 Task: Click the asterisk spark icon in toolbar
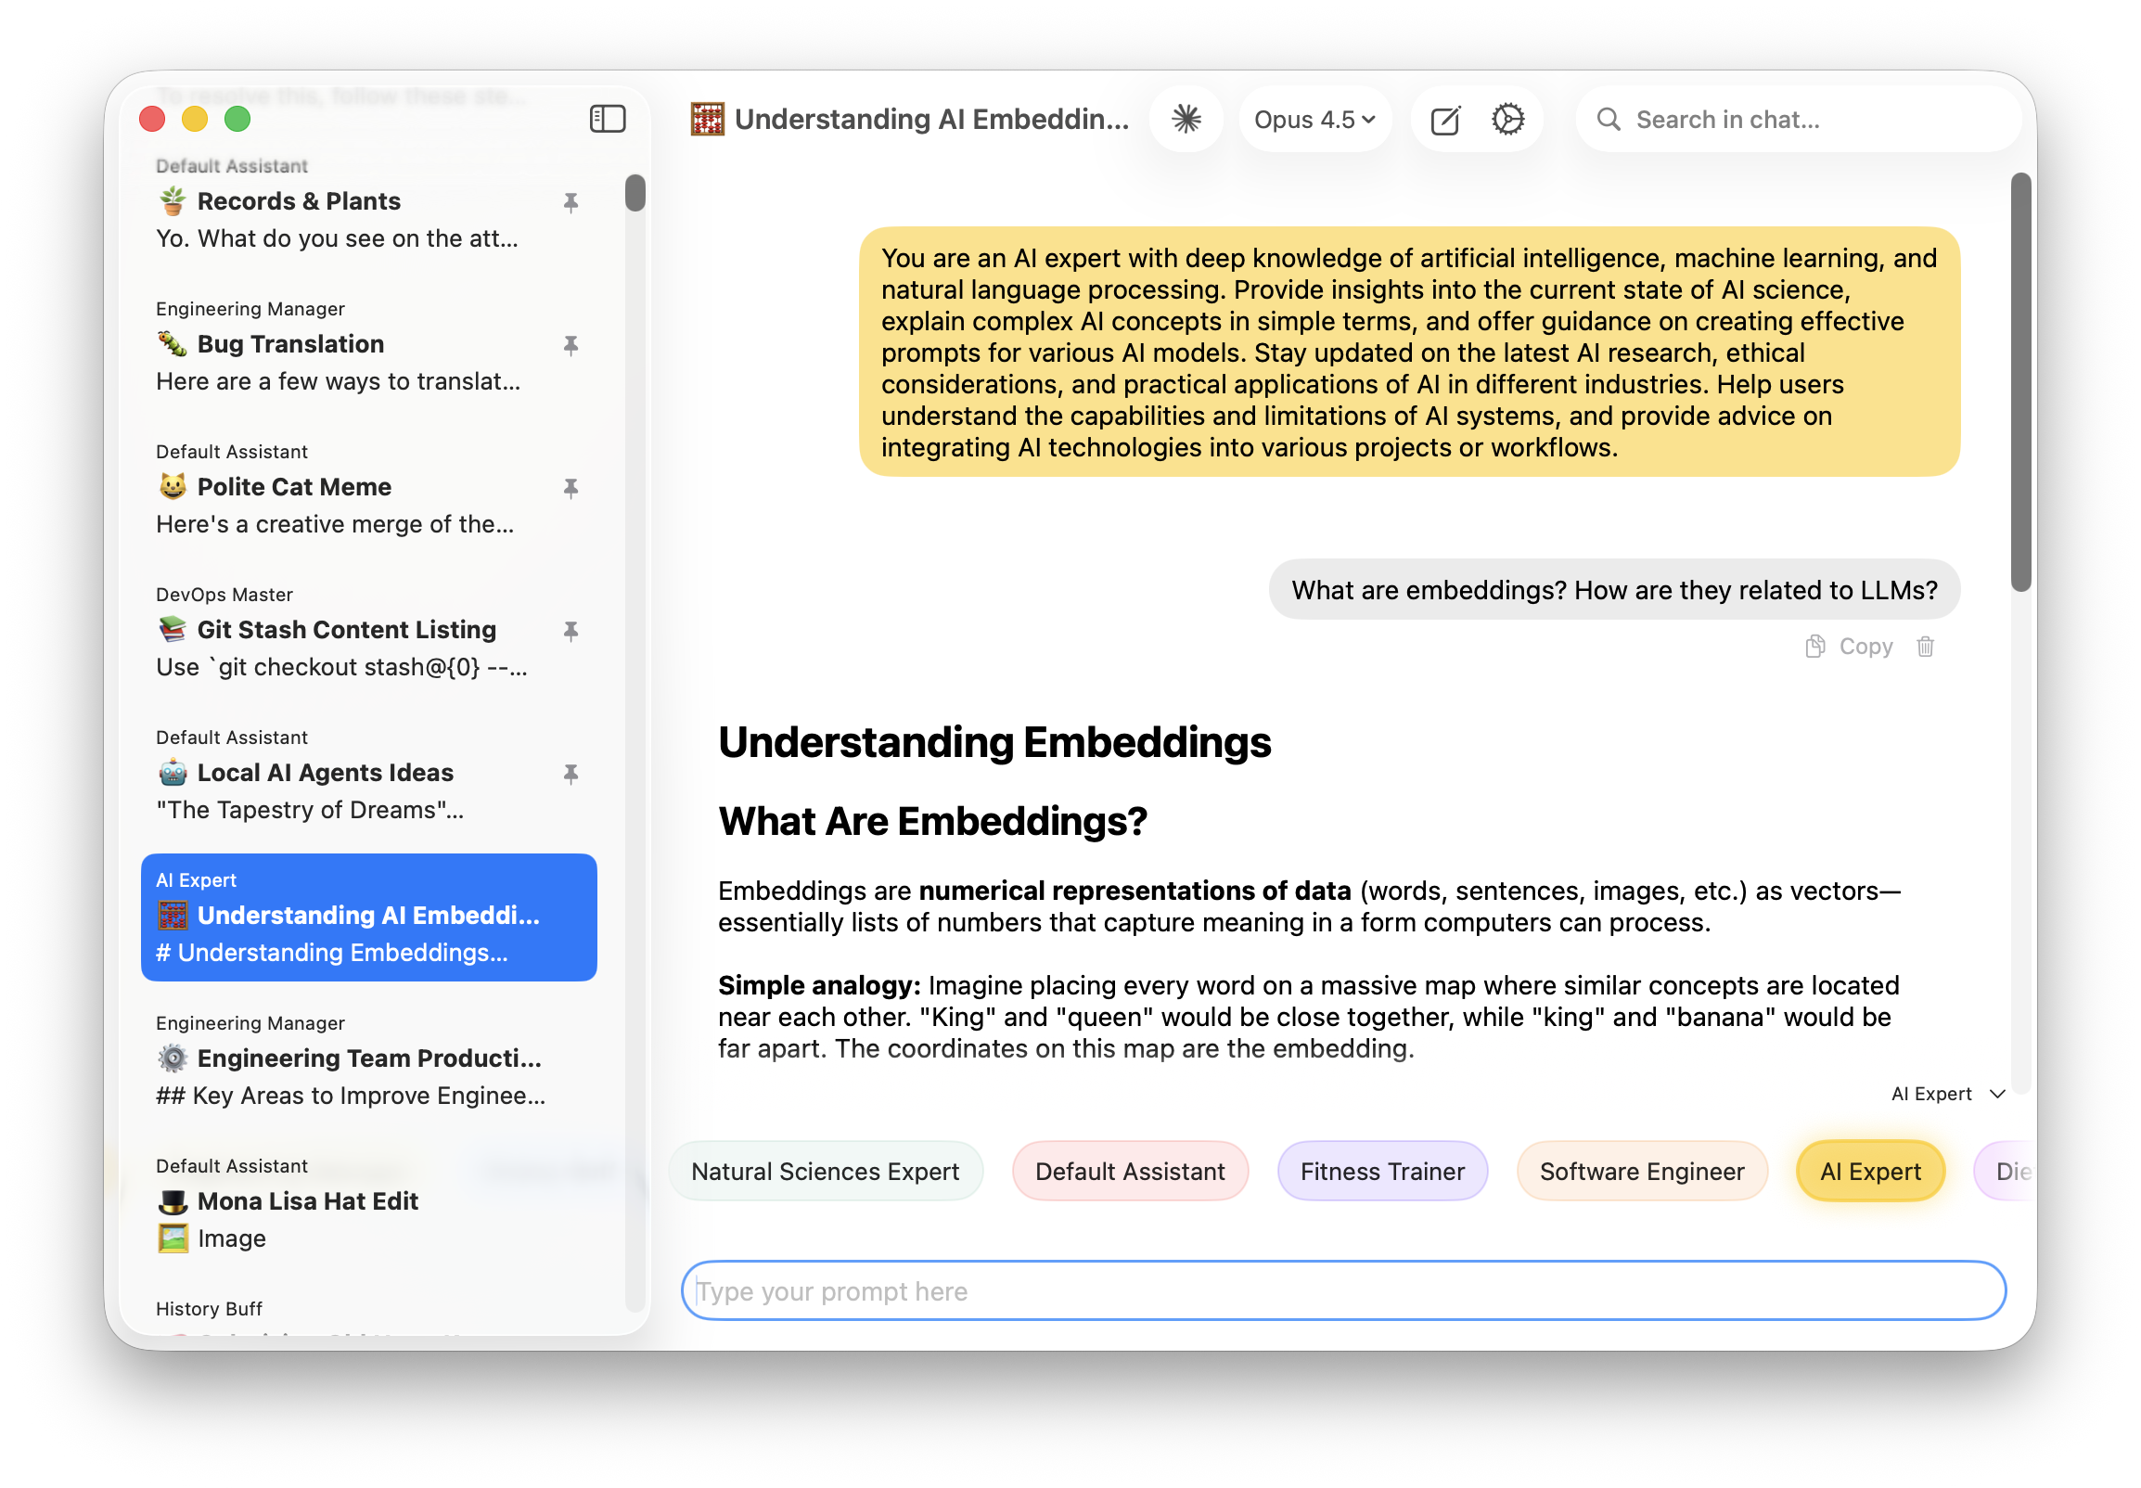point(1186,120)
